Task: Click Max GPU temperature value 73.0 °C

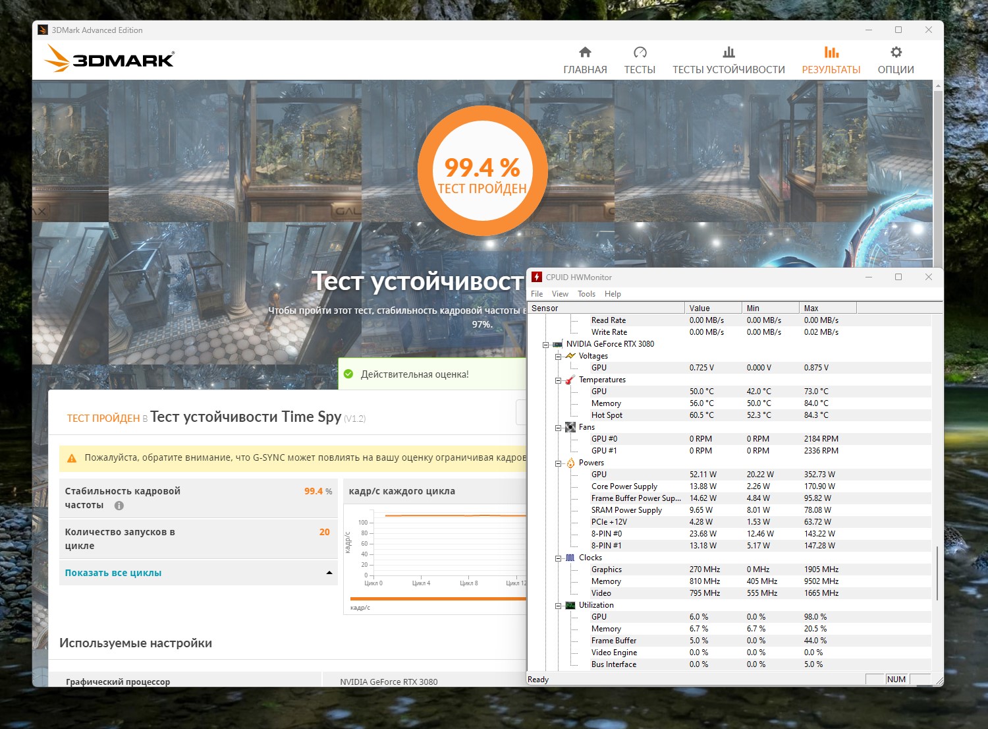Action: (x=816, y=392)
